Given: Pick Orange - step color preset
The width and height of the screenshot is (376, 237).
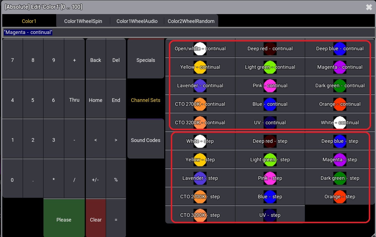Looking at the screenshot, I should tap(339, 197).
